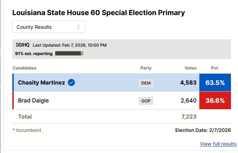Click the Louisiana State House 60 title
The width and height of the screenshot is (238, 153).
click(x=98, y=13)
